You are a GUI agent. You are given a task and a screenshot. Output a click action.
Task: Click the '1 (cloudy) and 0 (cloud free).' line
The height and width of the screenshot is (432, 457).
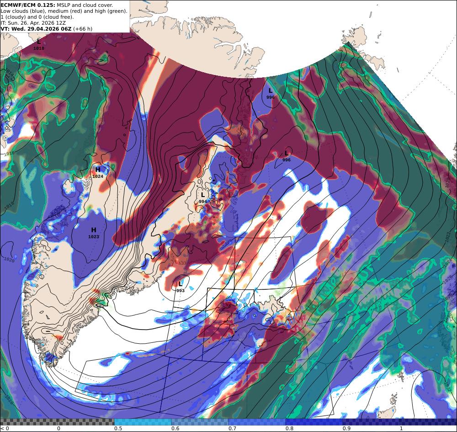click(37, 17)
